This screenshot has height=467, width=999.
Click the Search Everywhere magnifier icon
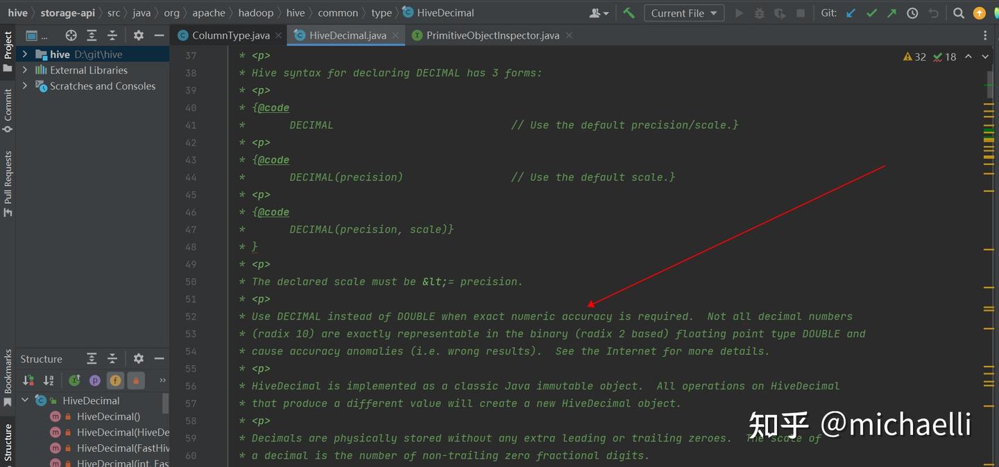tap(959, 12)
